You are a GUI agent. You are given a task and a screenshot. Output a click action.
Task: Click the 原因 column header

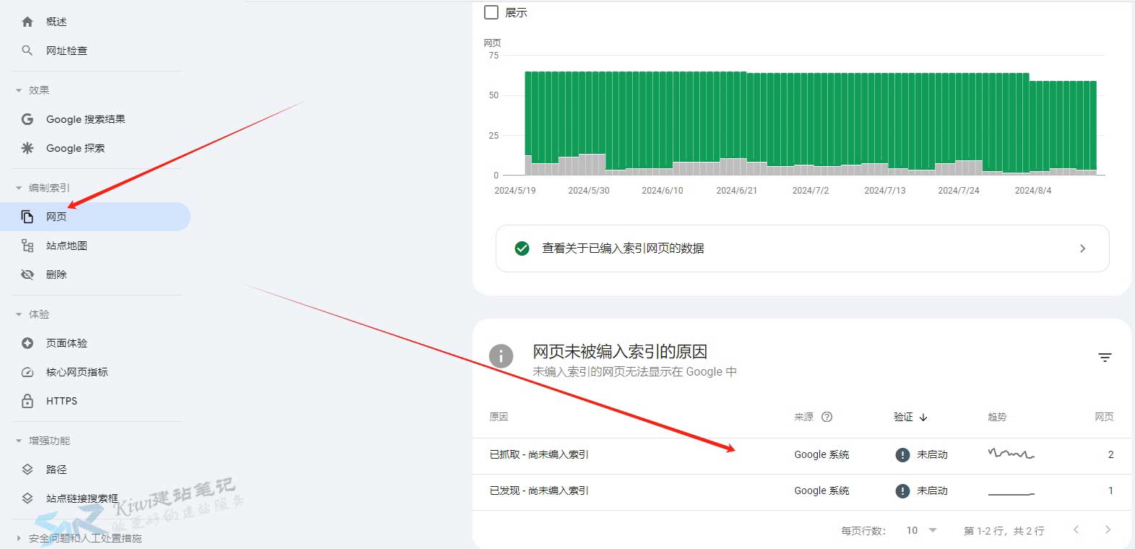point(499,417)
